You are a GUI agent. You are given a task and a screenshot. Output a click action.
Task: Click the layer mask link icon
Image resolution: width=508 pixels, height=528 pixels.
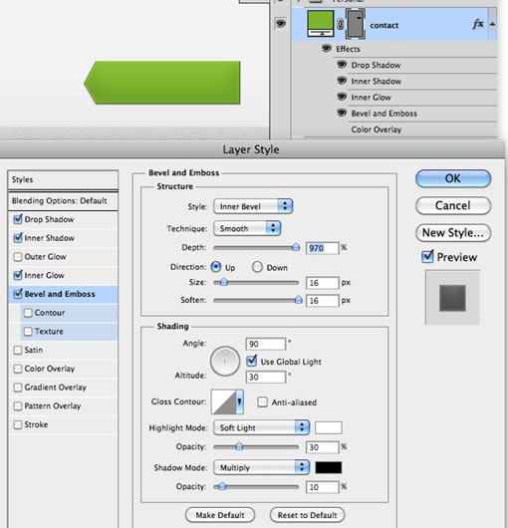[x=340, y=24]
